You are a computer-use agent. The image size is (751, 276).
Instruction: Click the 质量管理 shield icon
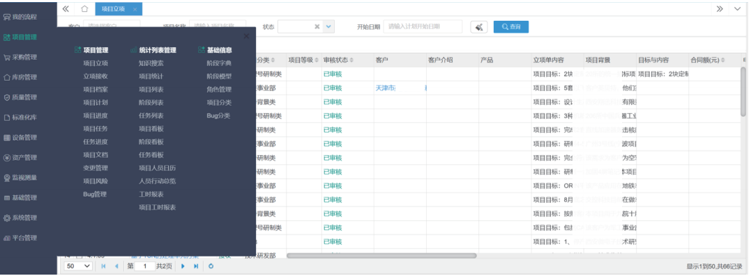7,97
